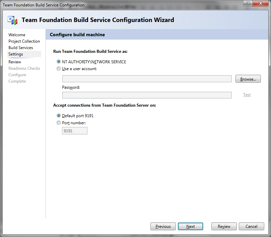This screenshot has height=237, width=271.
Task: Click the Previous button
Action: [163, 226]
